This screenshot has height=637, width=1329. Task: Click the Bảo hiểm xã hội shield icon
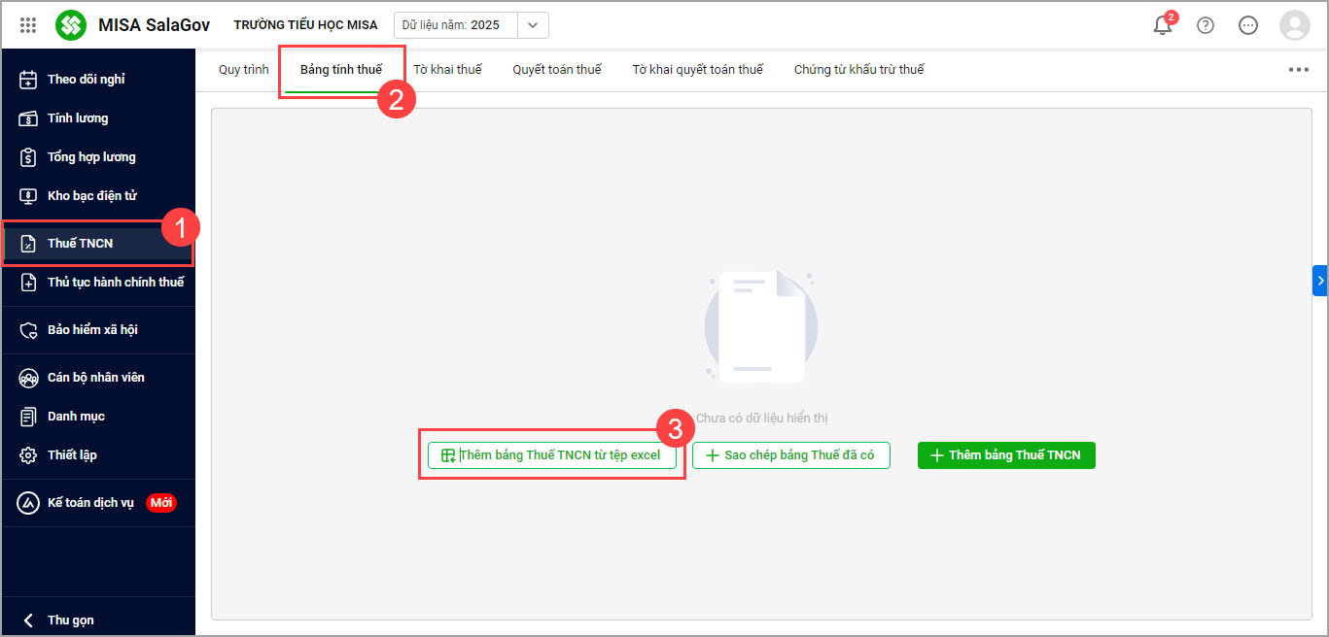tap(28, 330)
